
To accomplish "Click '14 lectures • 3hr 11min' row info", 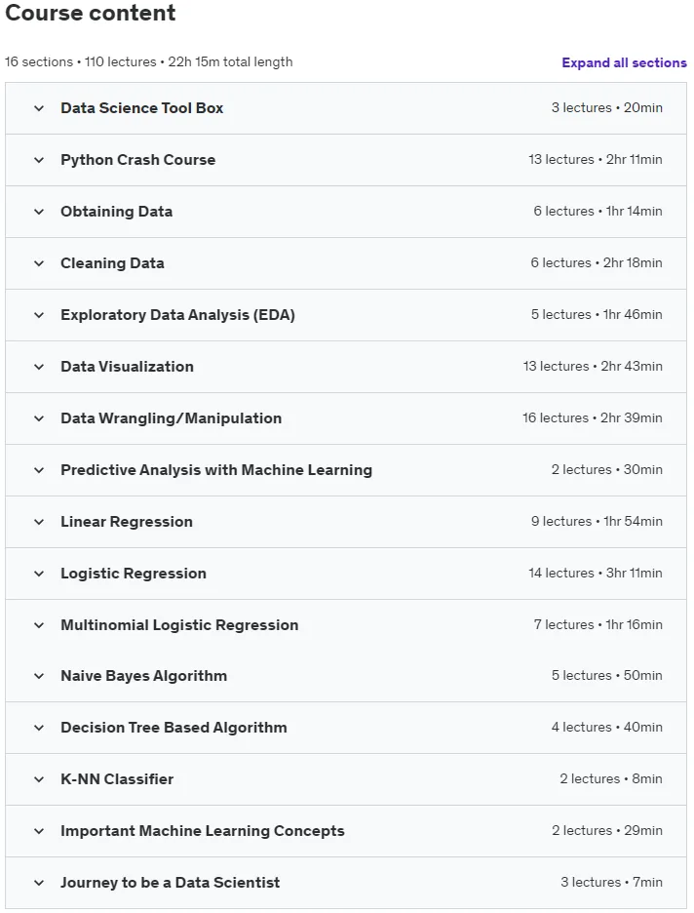I will point(596,573).
